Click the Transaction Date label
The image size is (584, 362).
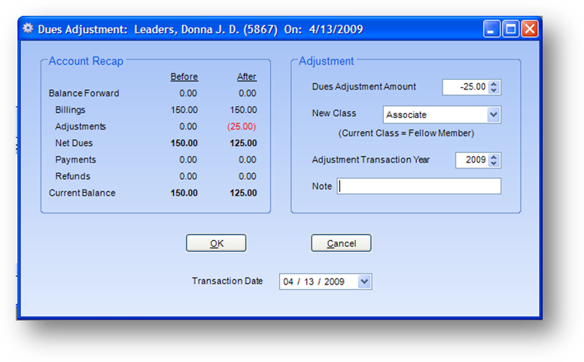227,281
